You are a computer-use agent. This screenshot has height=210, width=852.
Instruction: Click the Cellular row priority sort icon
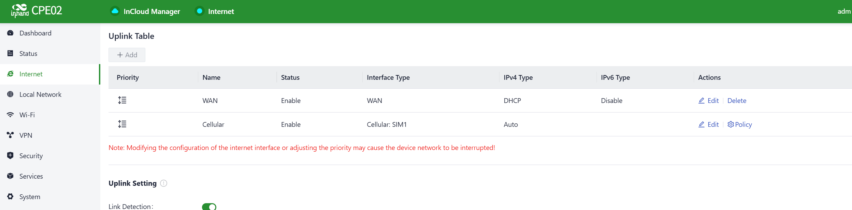tap(122, 124)
